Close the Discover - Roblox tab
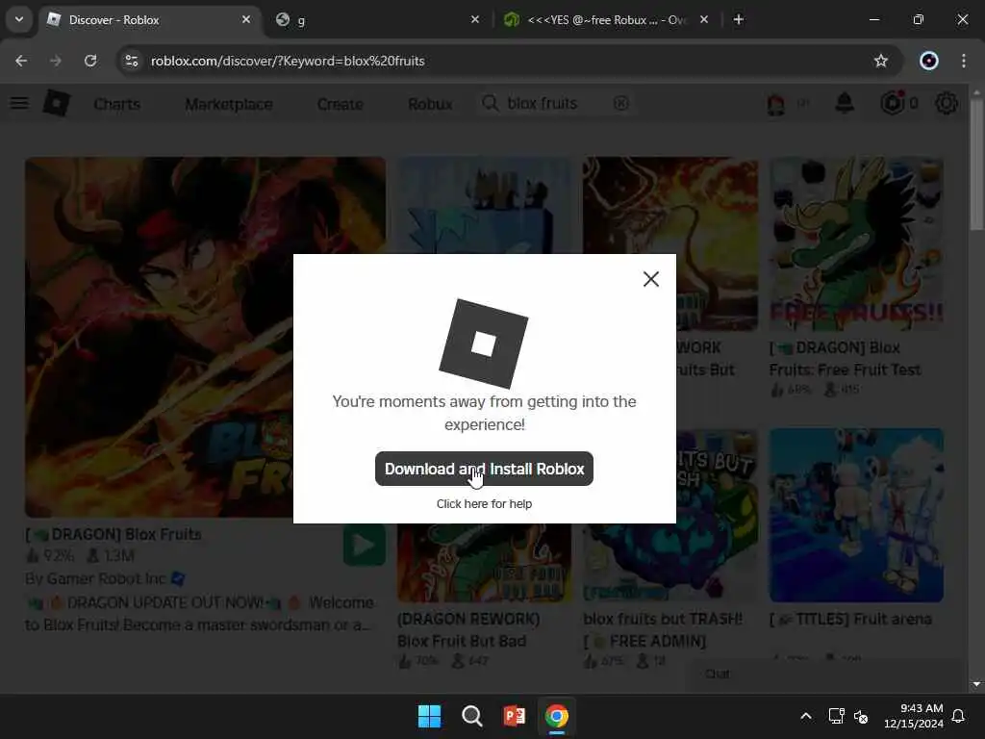The height and width of the screenshot is (739, 985). [246, 19]
